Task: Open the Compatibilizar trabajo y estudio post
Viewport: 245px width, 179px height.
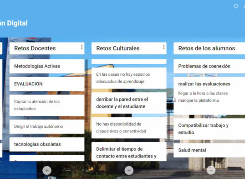Action: (209, 129)
